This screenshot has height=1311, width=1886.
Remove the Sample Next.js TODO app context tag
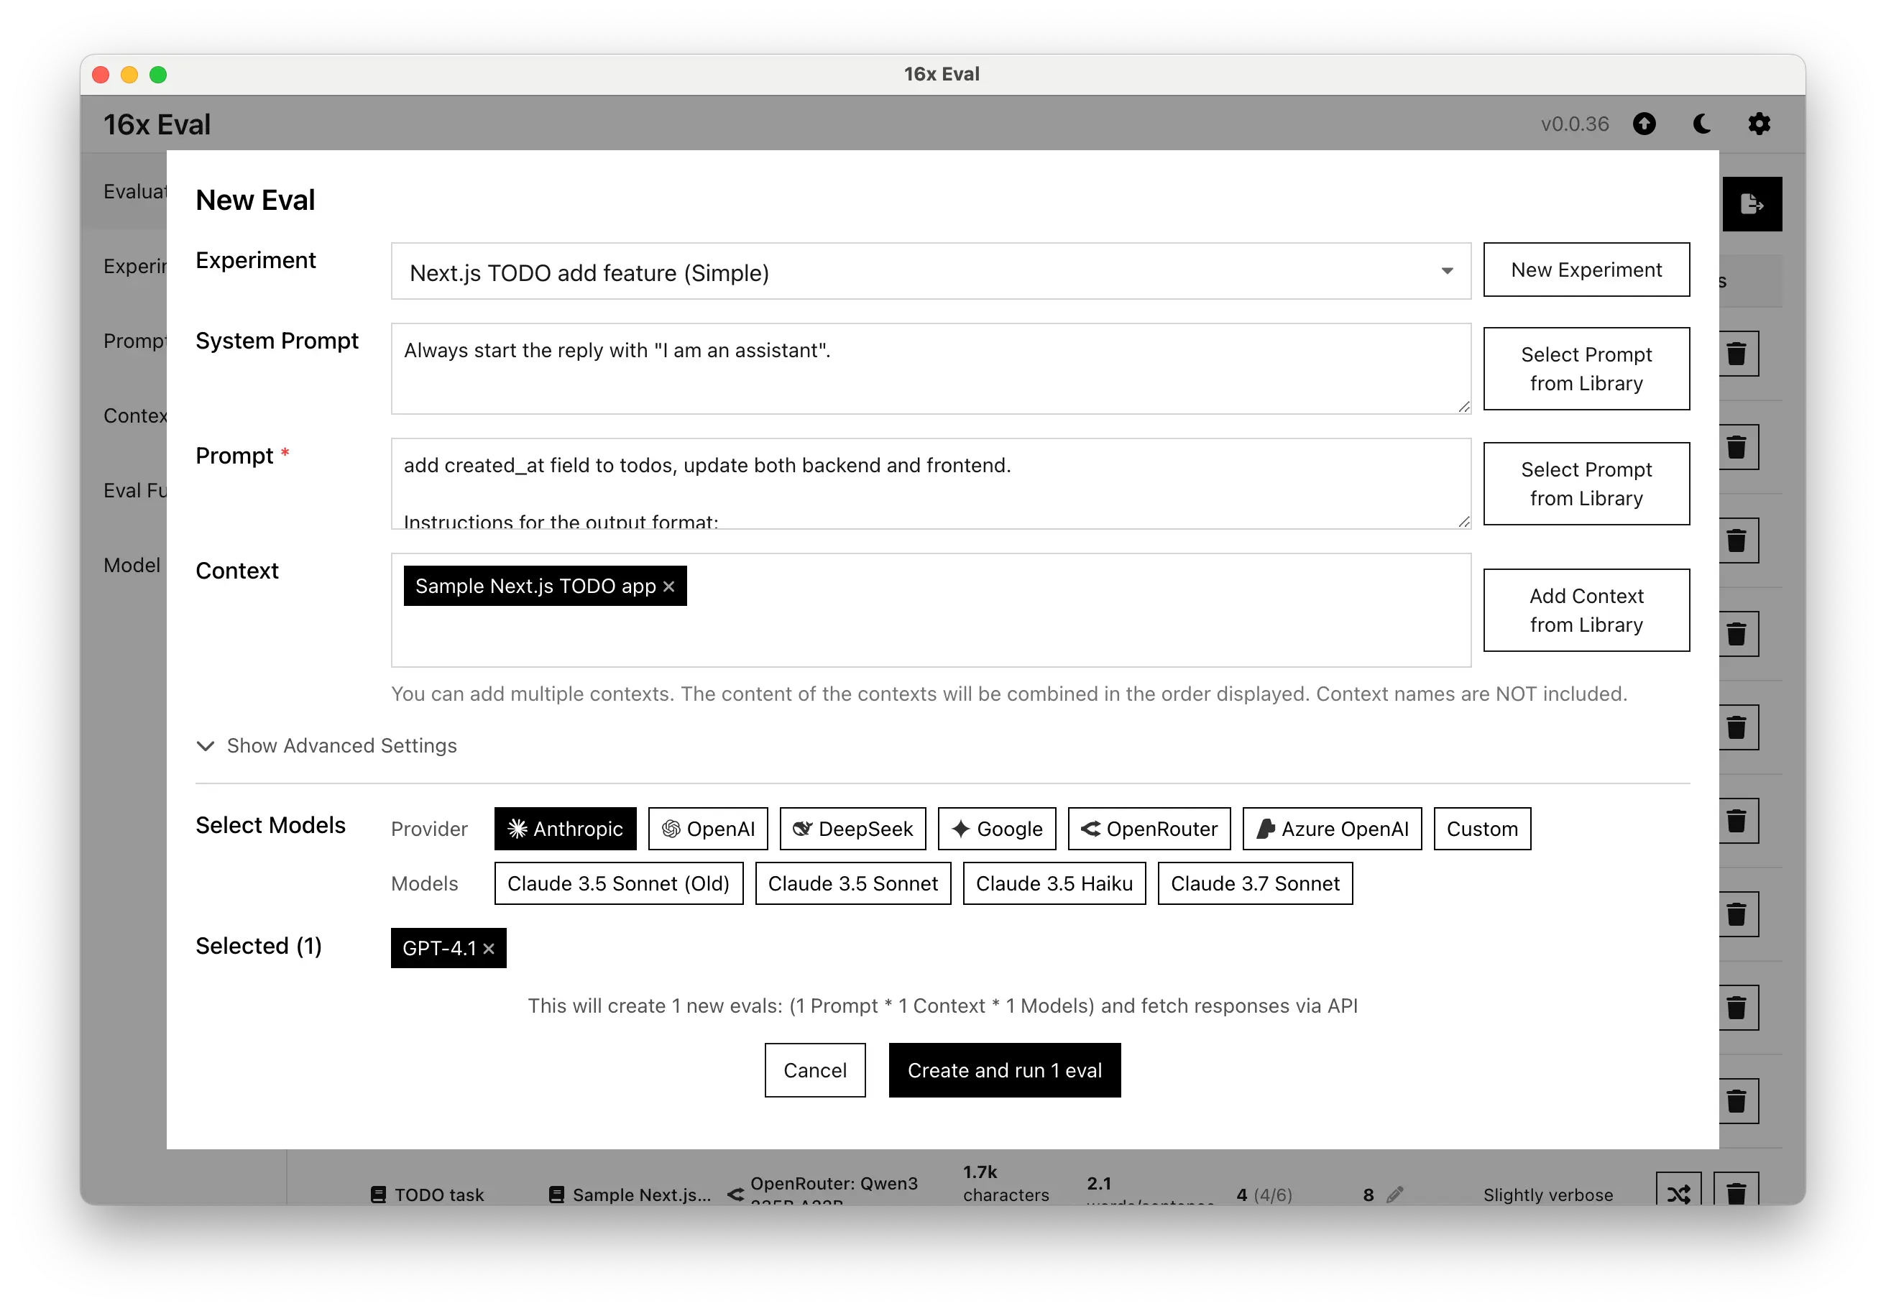tap(668, 586)
